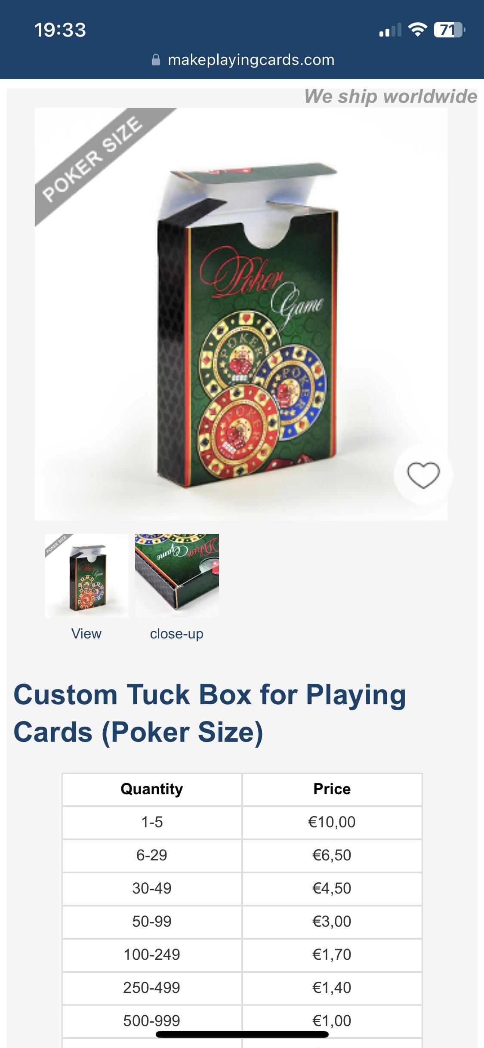The image size is (484, 1048).
Task: Tap the main poker tuck box image
Action: 241,314
